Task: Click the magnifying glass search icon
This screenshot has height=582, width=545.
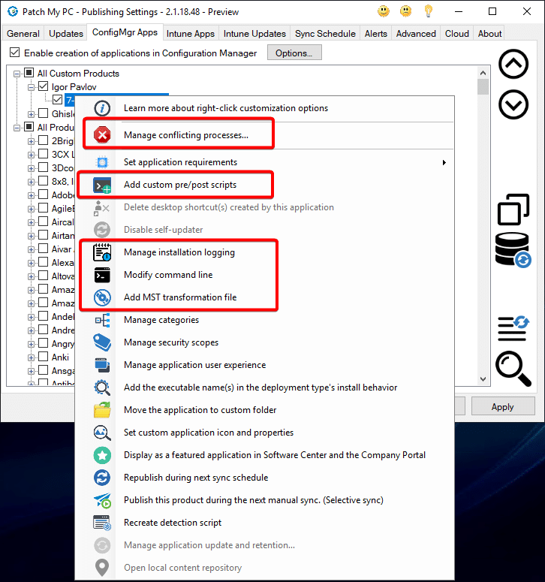Action: (513, 369)
